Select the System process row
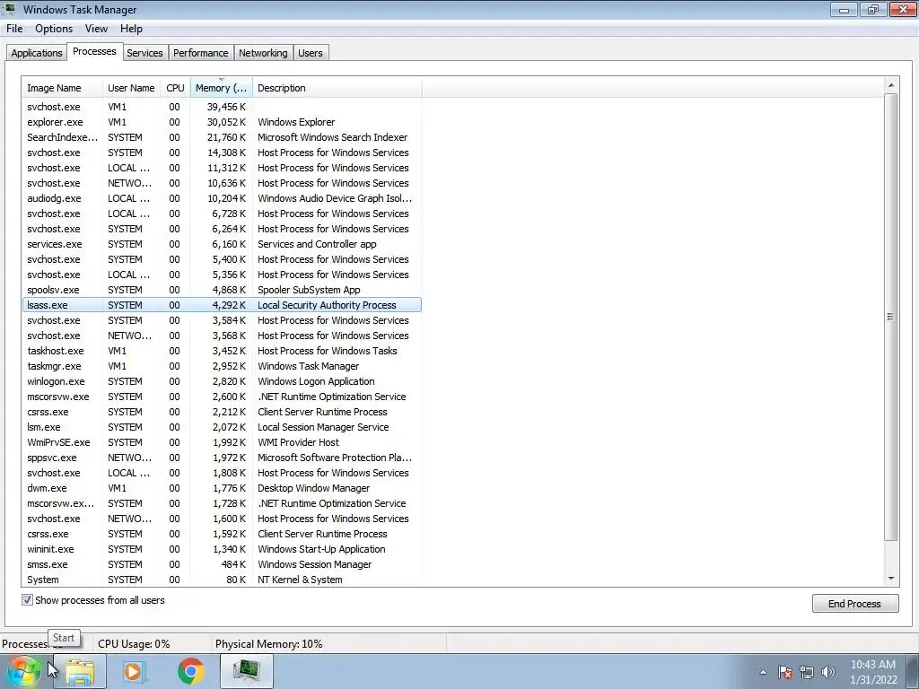Image resolution: width=919 pixels, height=689 pixels. click(222, 579)
